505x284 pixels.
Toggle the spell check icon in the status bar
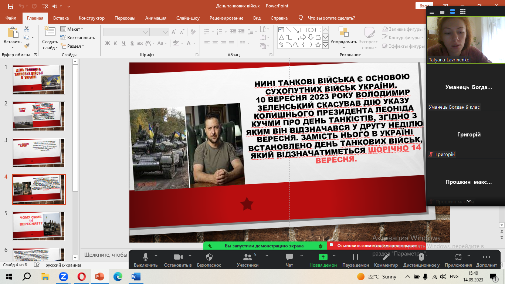(37, 265)
